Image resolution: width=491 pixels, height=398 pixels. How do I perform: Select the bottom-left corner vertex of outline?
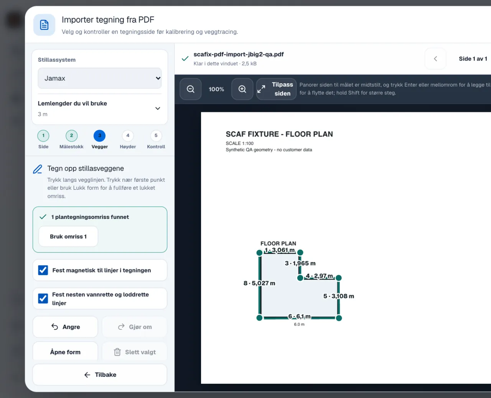(x=260, y=318)
